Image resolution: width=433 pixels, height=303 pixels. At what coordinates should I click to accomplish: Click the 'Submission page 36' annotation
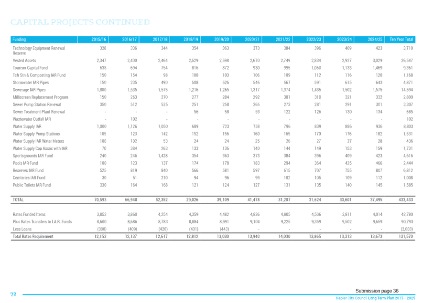click(377, 291)
